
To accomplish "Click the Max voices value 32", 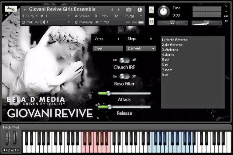I will (x=116, y=16).
